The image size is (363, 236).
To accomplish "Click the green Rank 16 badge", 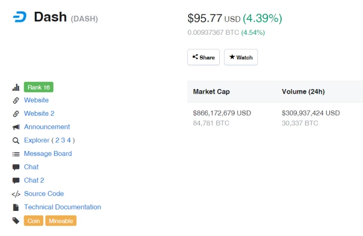I will 39,87.
